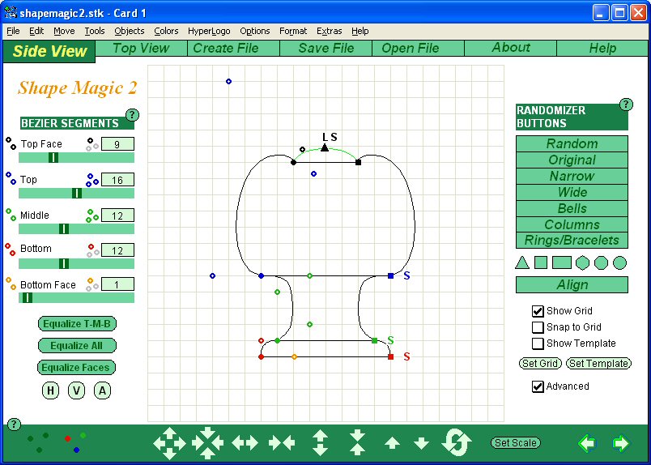Open the Objects menu
Screen dimensions: 651x465
pyautogui.click(x=129, y=31)
